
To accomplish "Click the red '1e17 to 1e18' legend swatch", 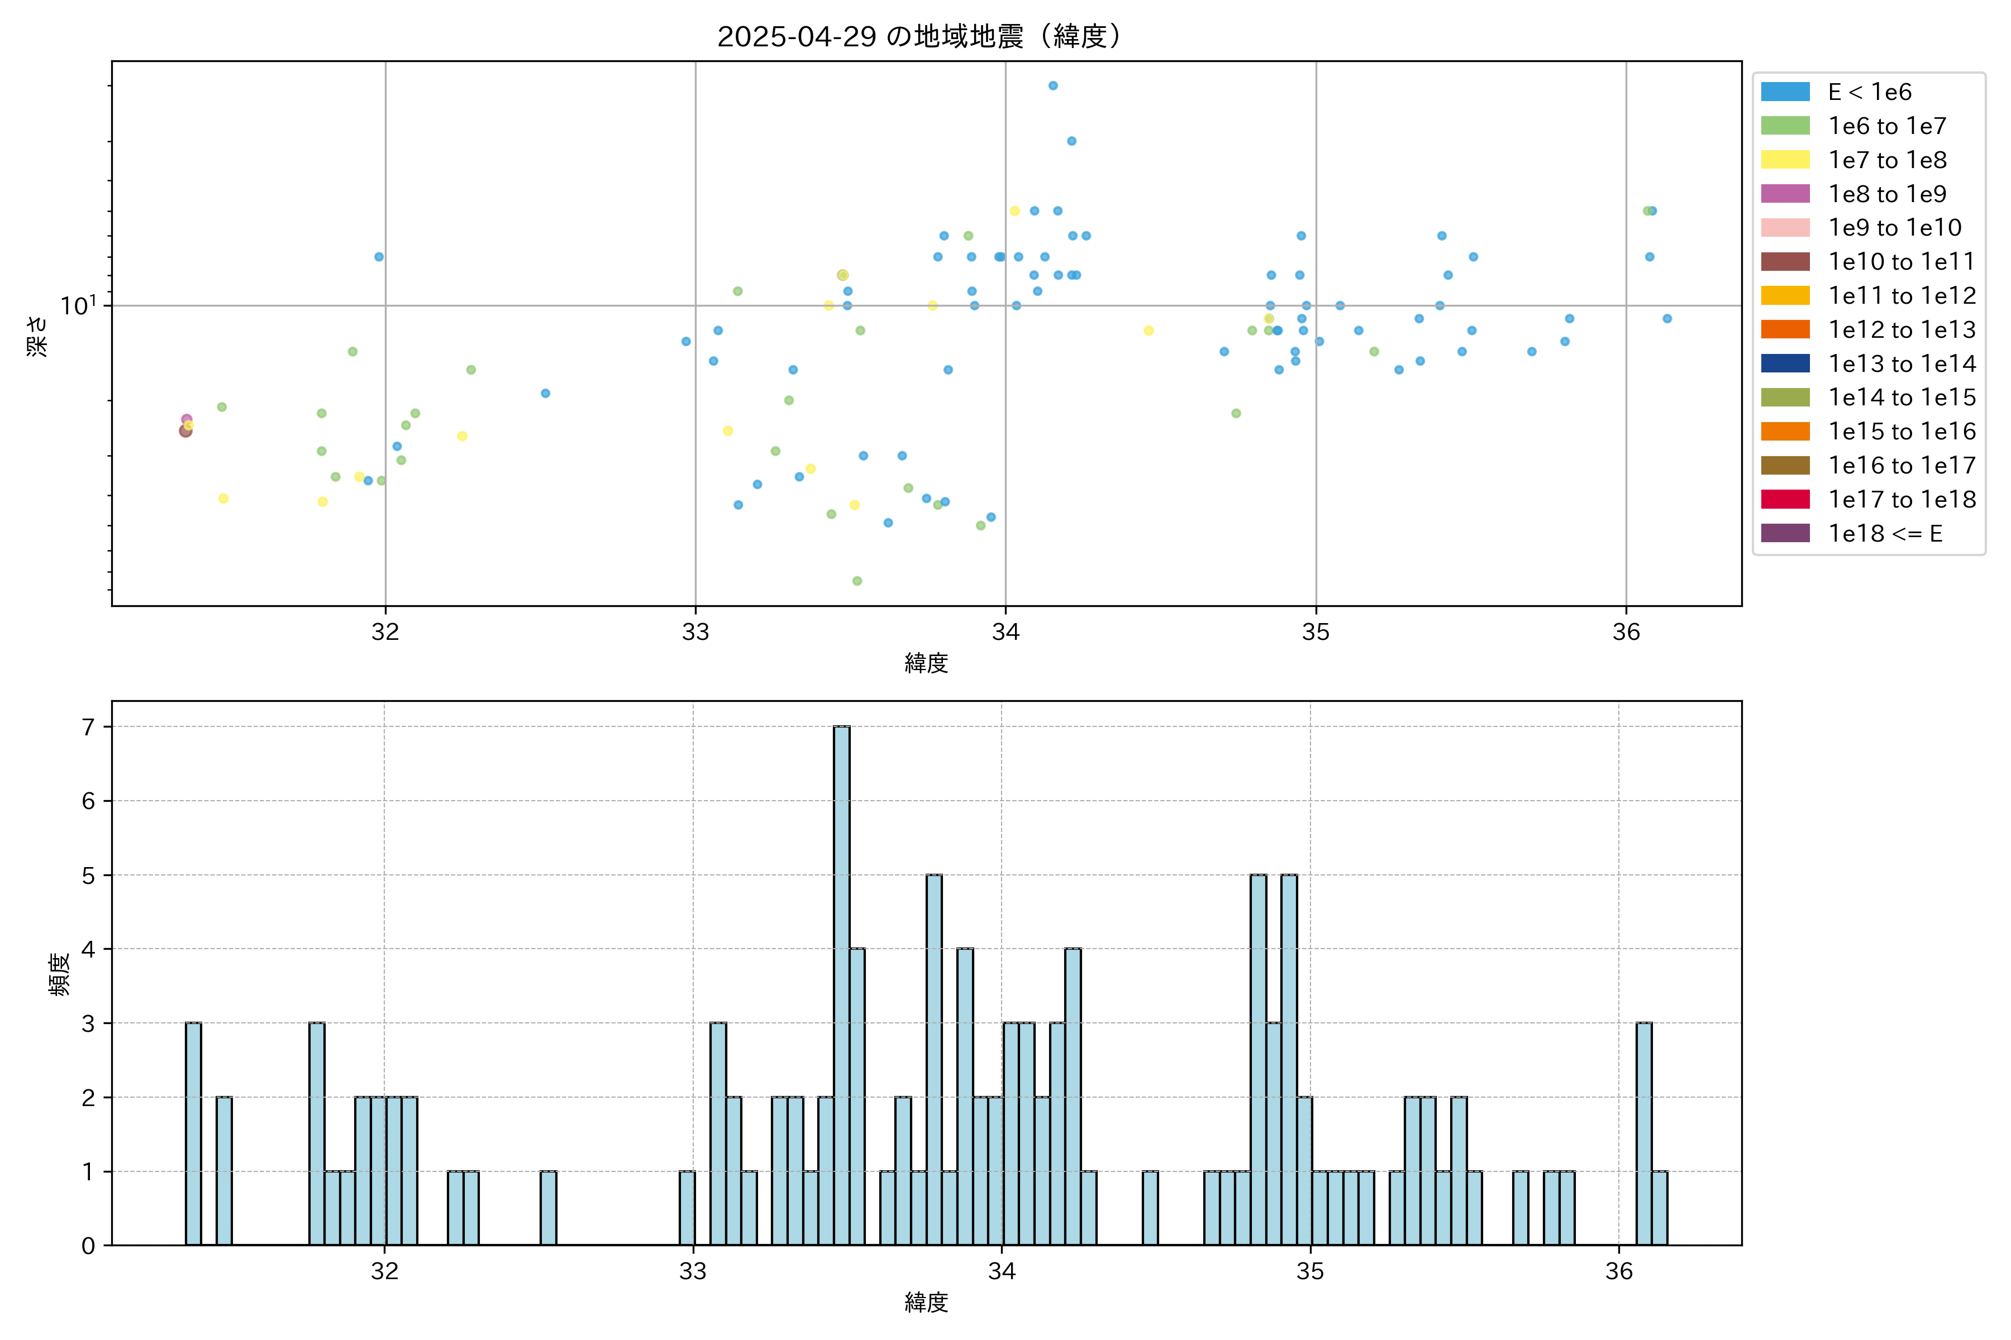I will point(1784,499).
